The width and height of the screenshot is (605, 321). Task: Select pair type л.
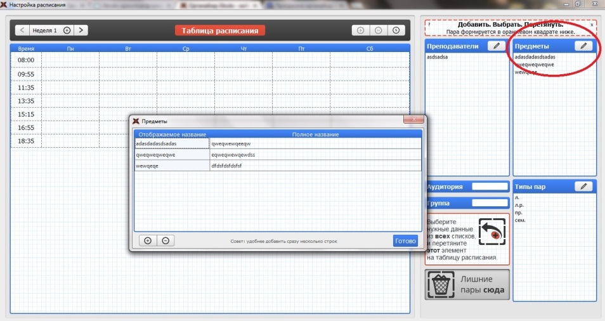coord(517,197)
